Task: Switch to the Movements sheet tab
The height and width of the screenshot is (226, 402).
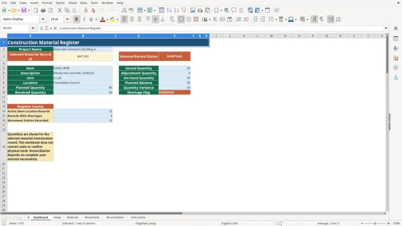Action: click(92, 217)
